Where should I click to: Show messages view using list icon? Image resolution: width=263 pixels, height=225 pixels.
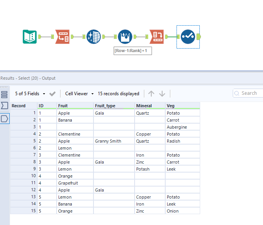[5, 94]
